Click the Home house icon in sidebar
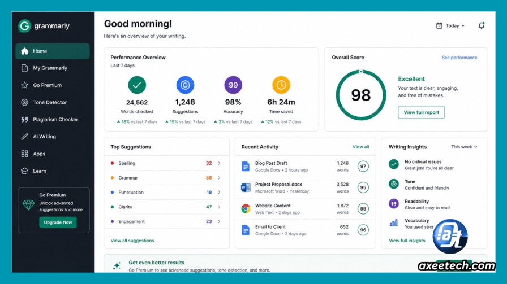The width and height of the screenshot is (507, 284). (24, 51)
